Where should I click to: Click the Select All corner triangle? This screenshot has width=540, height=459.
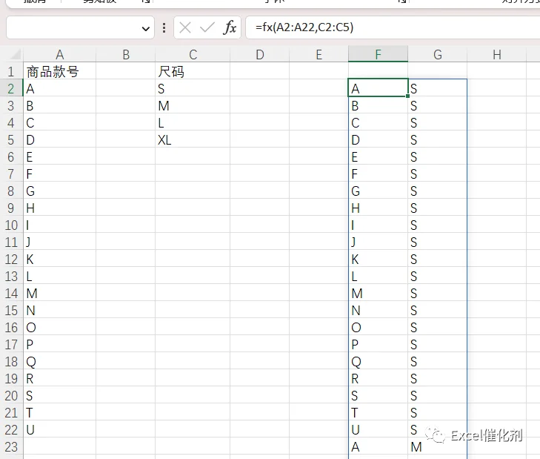[x=15, y=54]
